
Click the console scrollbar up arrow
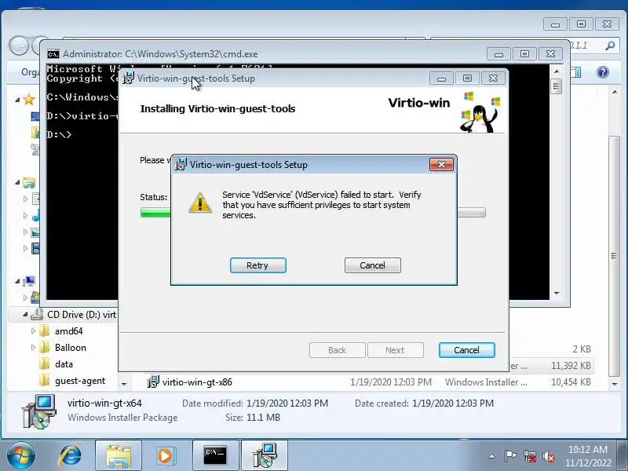[557, 71]
